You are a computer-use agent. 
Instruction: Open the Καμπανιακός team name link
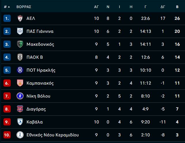40,83
